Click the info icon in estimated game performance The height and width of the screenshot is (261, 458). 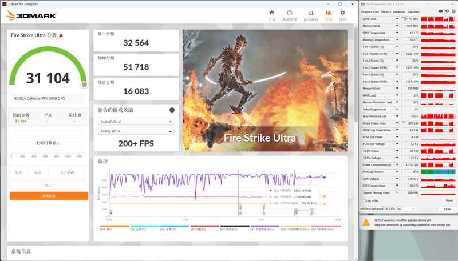pyautogui.click(x=172, y=110)
